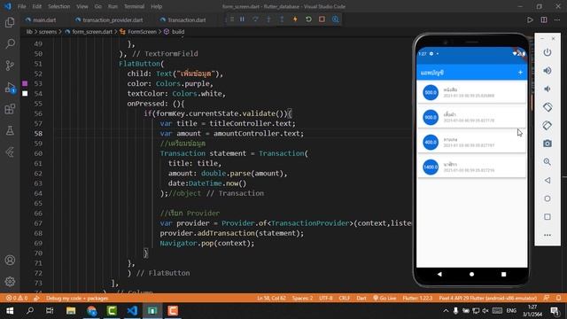Open the Extensions view
The image size is (567, 319).
tap(10, 109)
